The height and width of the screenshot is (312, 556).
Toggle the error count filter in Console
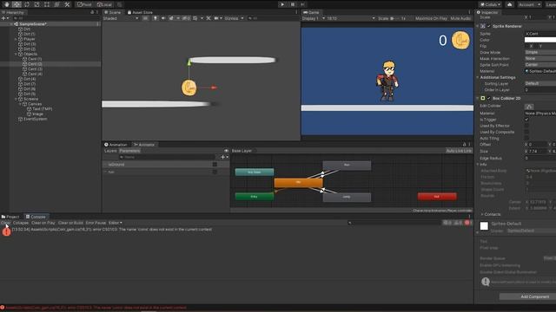tap(469, 223)
